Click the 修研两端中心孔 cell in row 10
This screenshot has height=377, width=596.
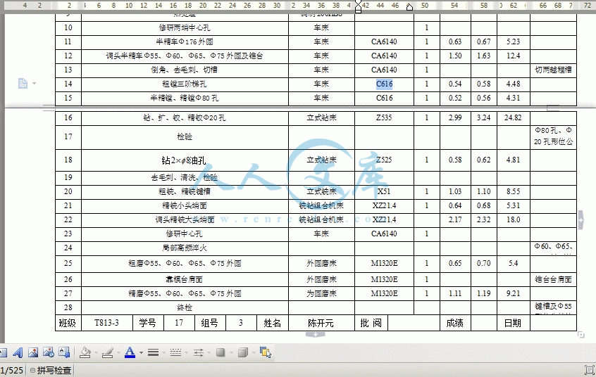(185, 27)
